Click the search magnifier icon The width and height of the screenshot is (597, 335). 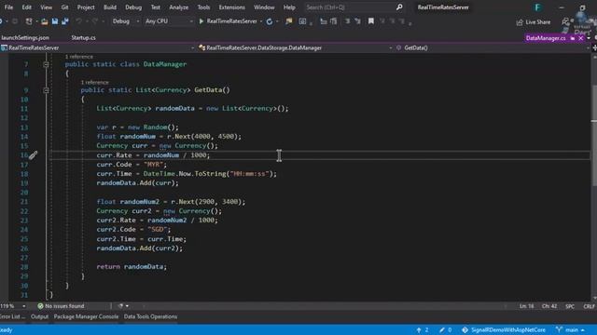click(399, 7)
